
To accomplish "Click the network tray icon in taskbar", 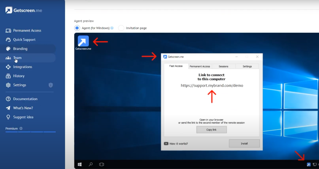I will coord(315,165).
